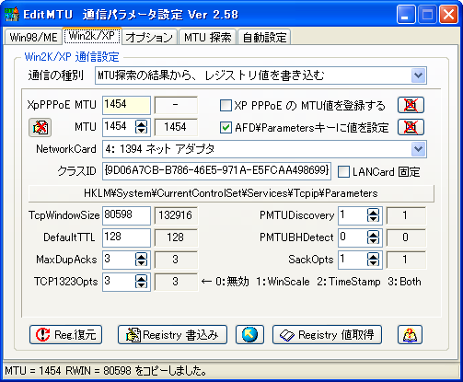This screenshot has height=382, width=463.
Task: Go to the MTU 探索 tab
Action: click(207, 38)
